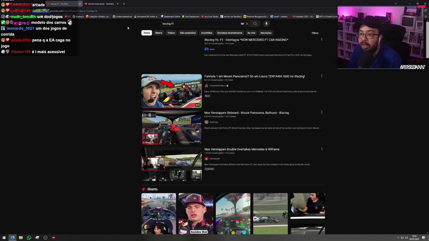Open the 'besides that' Verstappen Short
429x241 pixels.
tap(196, 214)
